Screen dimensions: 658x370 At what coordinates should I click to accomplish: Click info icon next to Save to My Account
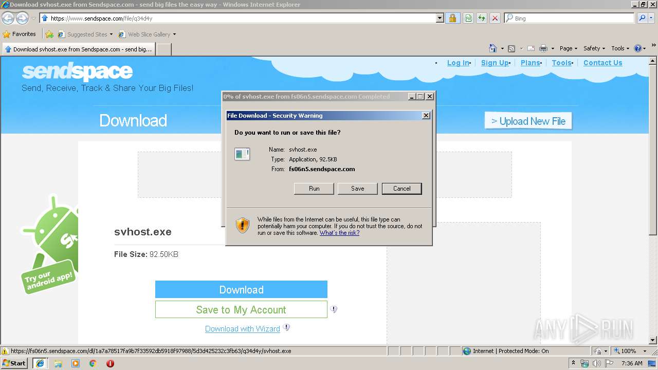pyautogui.click(x=334, y=309)
